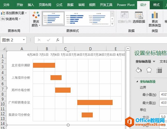Select column A header
The image size is (167, 129).
click(22, 49)
